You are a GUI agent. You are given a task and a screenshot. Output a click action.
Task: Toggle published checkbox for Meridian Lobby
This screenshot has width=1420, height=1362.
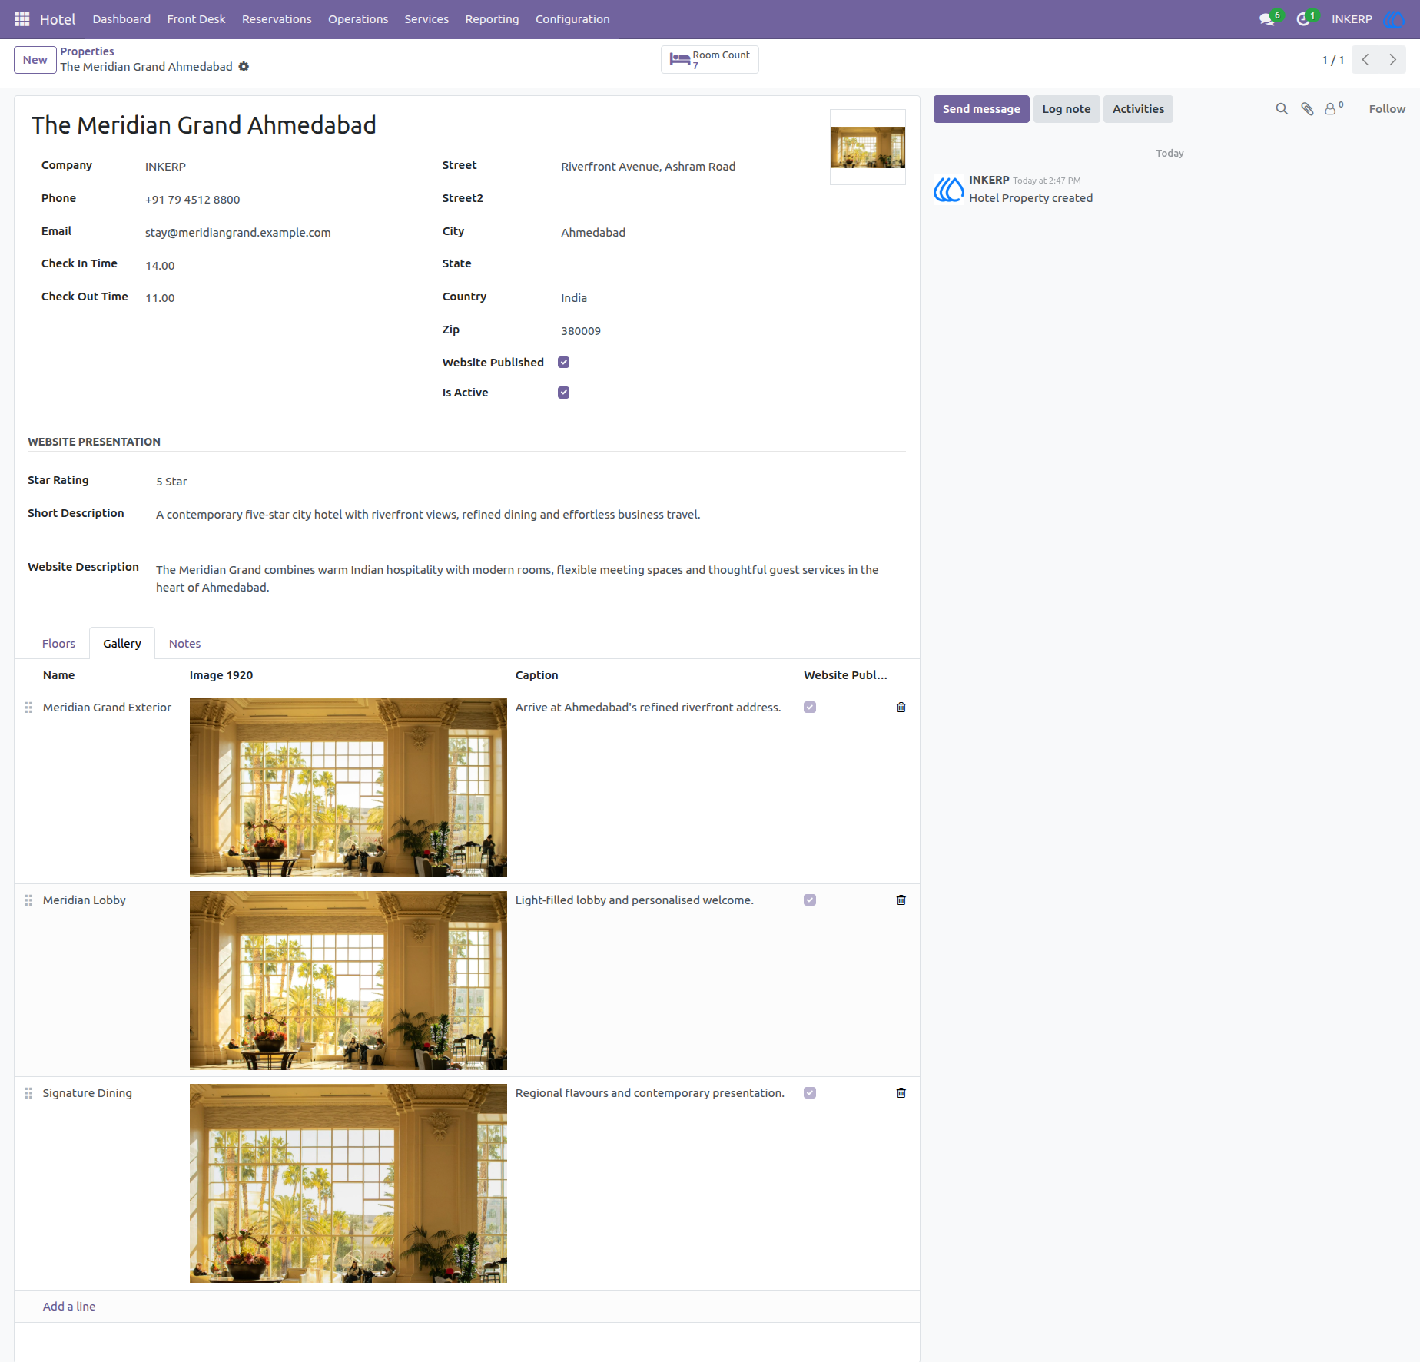coord(810,900)
